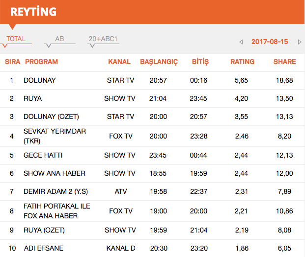The width and height of the screenshot is (305, 257).
Task: Select the RUYA program in row 2
Action: [x=32, y=98]
